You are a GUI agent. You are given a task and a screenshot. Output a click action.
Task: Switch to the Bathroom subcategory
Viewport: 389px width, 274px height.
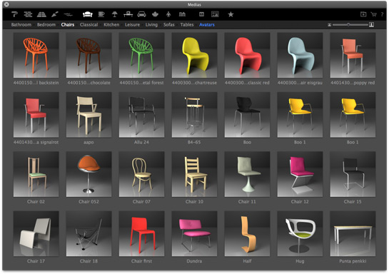pos(21,24)
